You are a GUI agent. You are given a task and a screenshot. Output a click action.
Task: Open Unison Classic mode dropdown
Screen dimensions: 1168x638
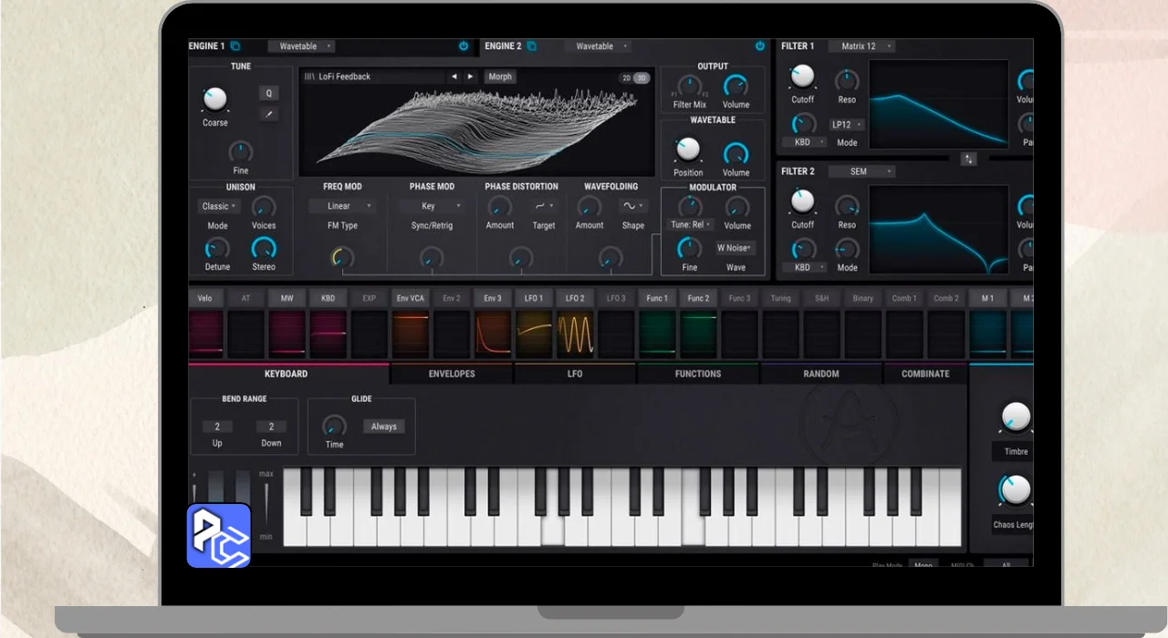[219, 206]
